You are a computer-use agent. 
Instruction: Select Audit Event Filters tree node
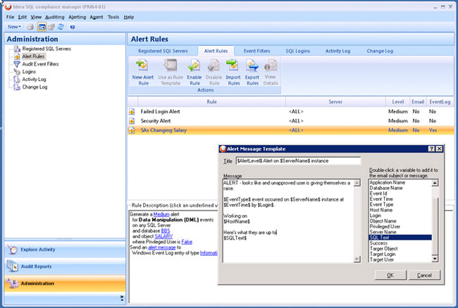(40, 64)
